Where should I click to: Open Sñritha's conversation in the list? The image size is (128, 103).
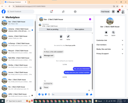point(17,66)
